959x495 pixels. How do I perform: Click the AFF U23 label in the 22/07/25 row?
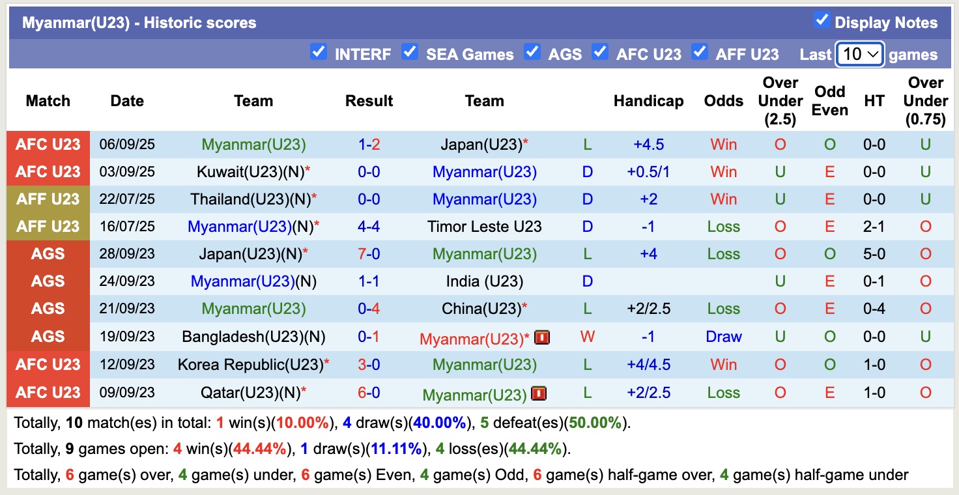click(x=48, y=199)
